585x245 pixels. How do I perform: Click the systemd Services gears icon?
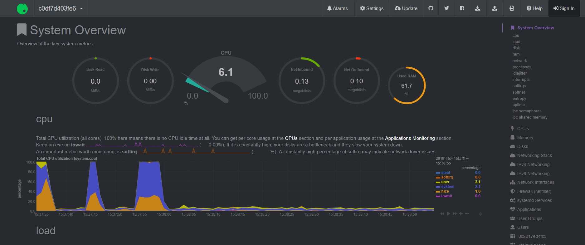(512, 200)
